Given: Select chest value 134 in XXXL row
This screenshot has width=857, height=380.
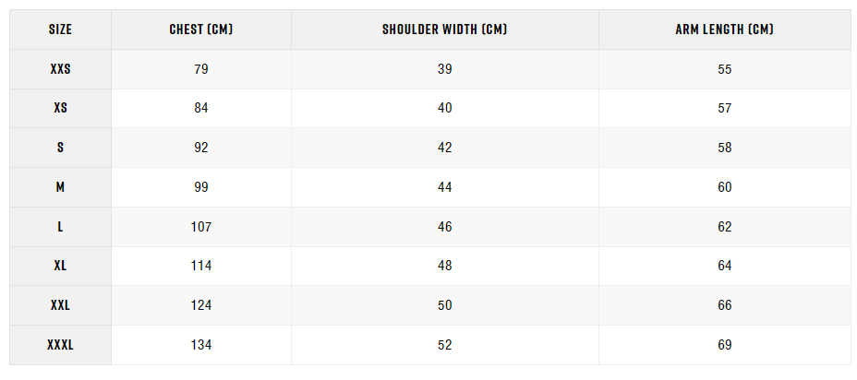Looking at the screenshot, I should 201,345.
